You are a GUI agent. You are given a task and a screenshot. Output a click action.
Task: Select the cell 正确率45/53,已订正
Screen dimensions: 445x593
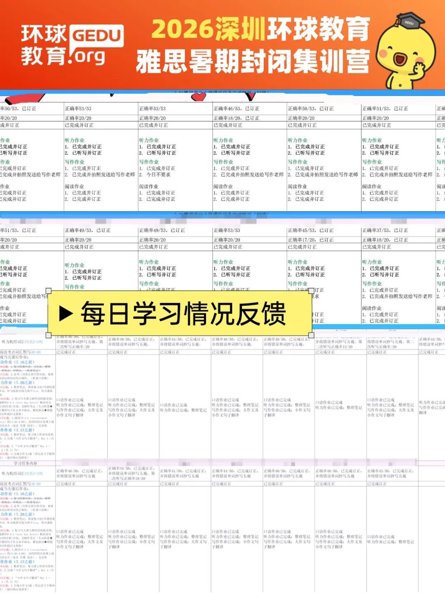(x=311, y=231)
